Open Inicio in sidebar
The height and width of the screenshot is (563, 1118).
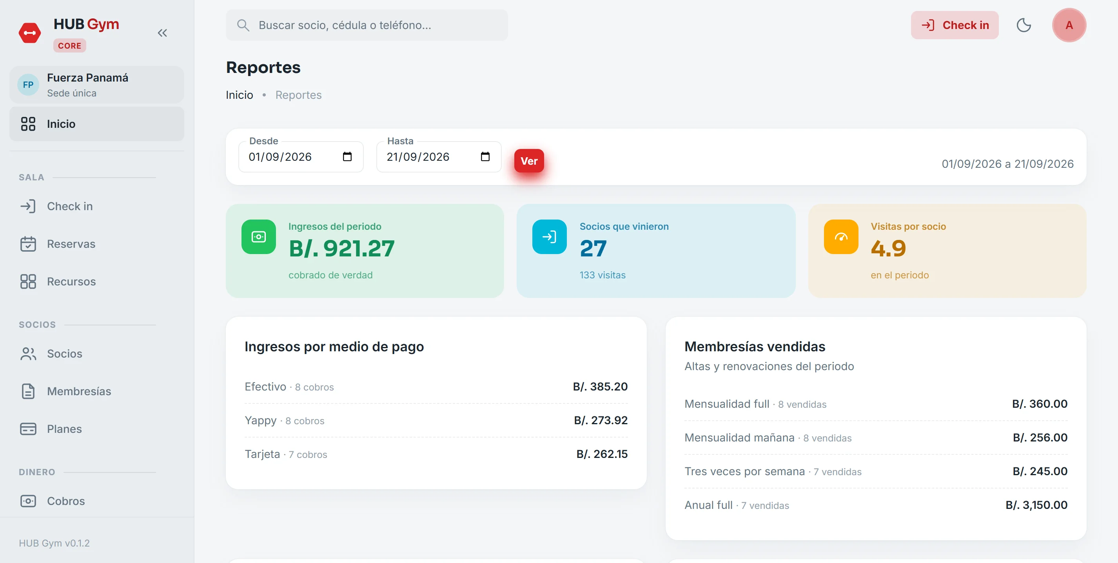click(x=97, y=124)
